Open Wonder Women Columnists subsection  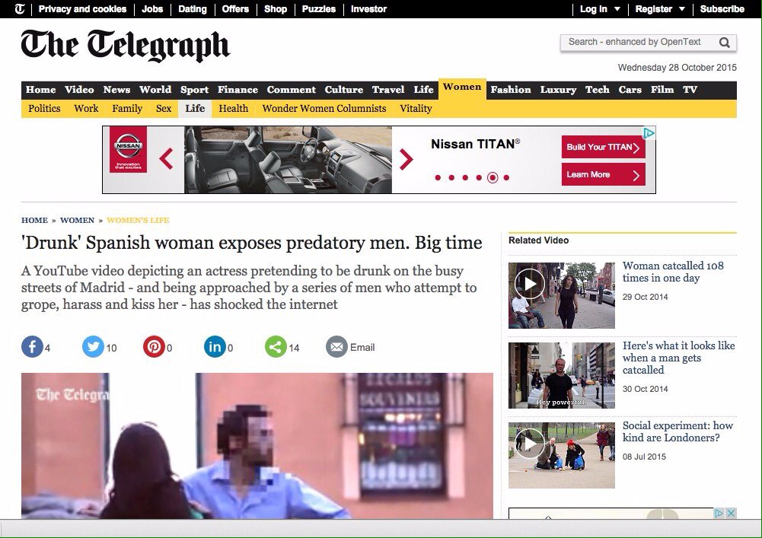click(x=324, y=108)
